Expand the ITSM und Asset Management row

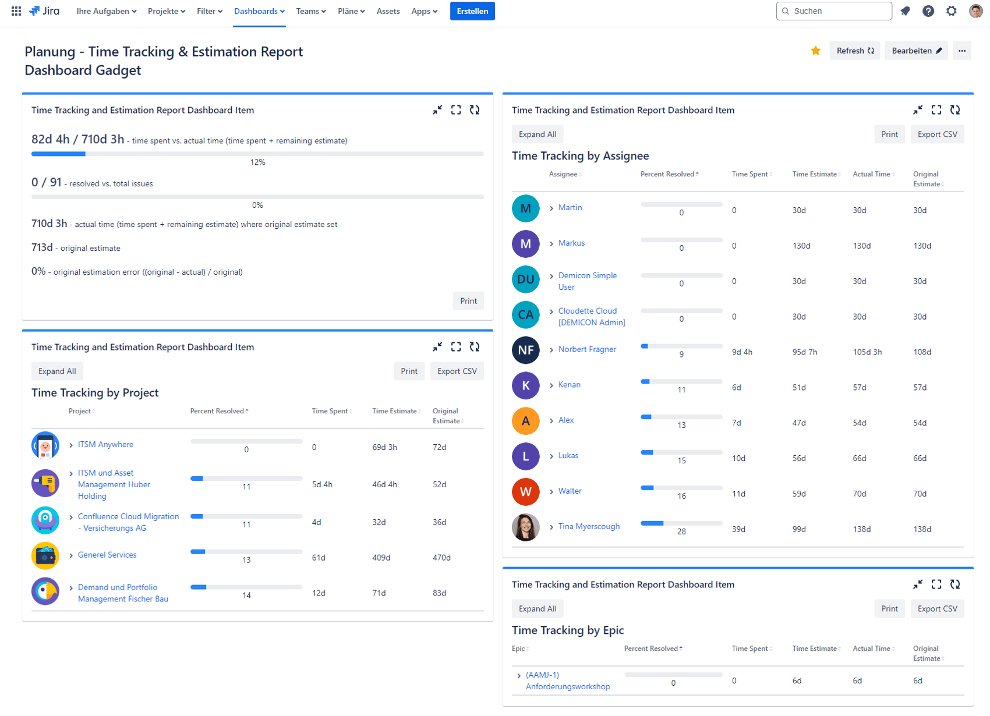pyautogui.click(x=71, y=474)
